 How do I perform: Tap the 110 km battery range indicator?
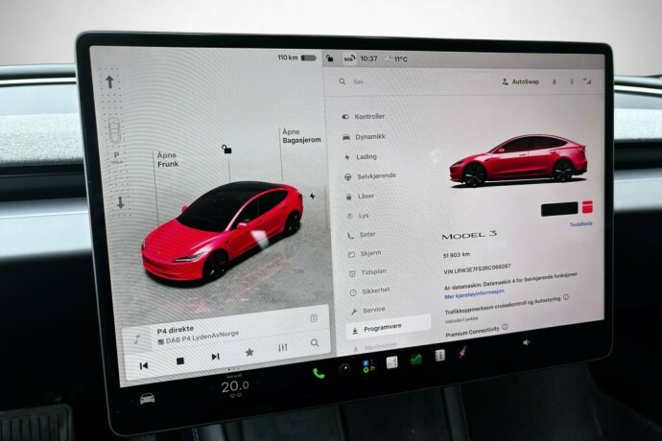tap(296, 58)
